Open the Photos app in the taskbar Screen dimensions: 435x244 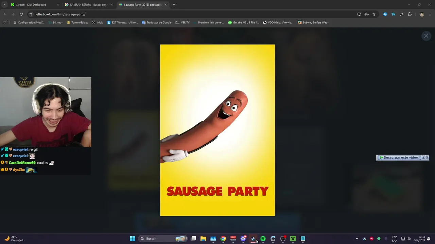tap(213, 239)
